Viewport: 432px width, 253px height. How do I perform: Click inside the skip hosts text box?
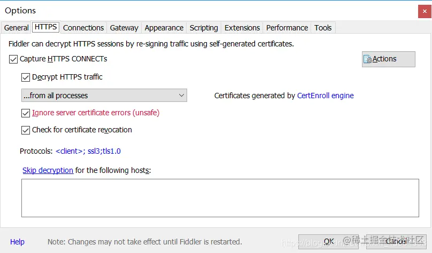click(x=220, y=197)
